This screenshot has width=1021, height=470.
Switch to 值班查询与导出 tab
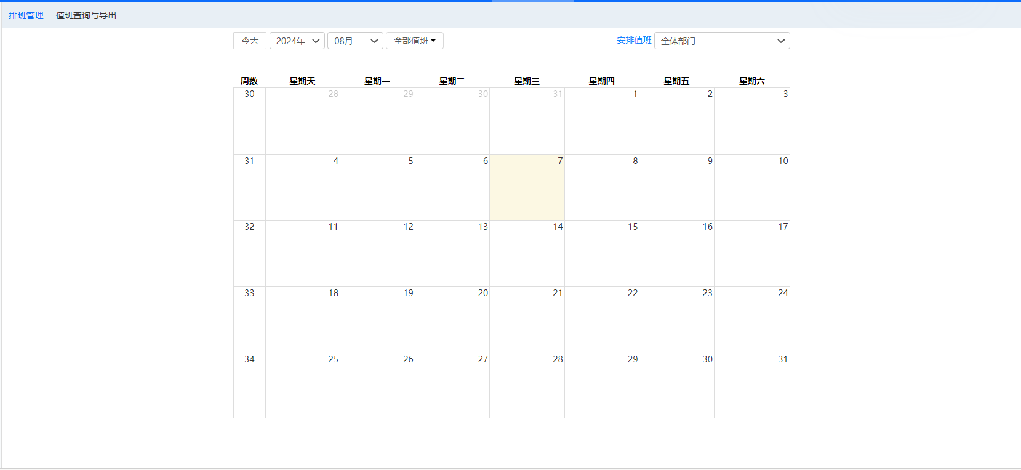pyautogui.click(x=86, y=15)
